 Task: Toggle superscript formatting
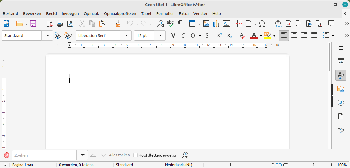[220, 35]
